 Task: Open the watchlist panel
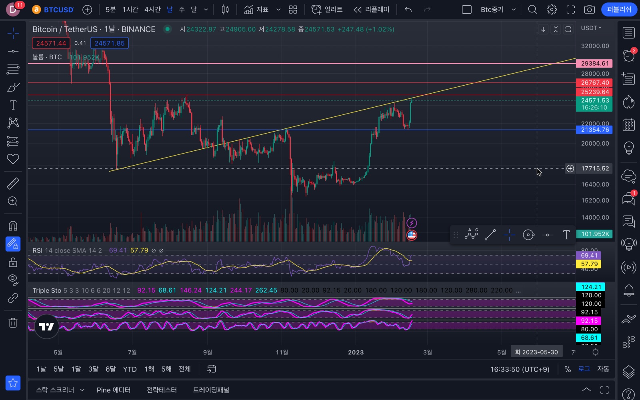pyautogui.click(x=629, y=33)
